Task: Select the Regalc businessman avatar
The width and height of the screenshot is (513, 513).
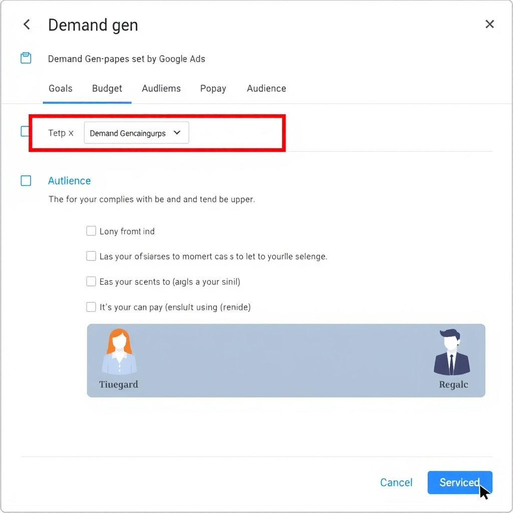Action: (452, 352)
